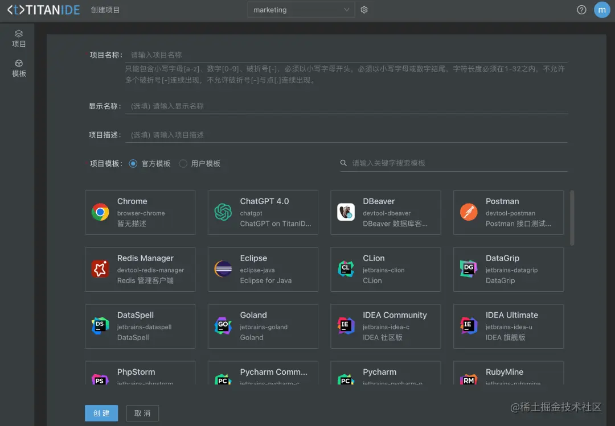Click the "RubyMine" title text

pos(505,372)
